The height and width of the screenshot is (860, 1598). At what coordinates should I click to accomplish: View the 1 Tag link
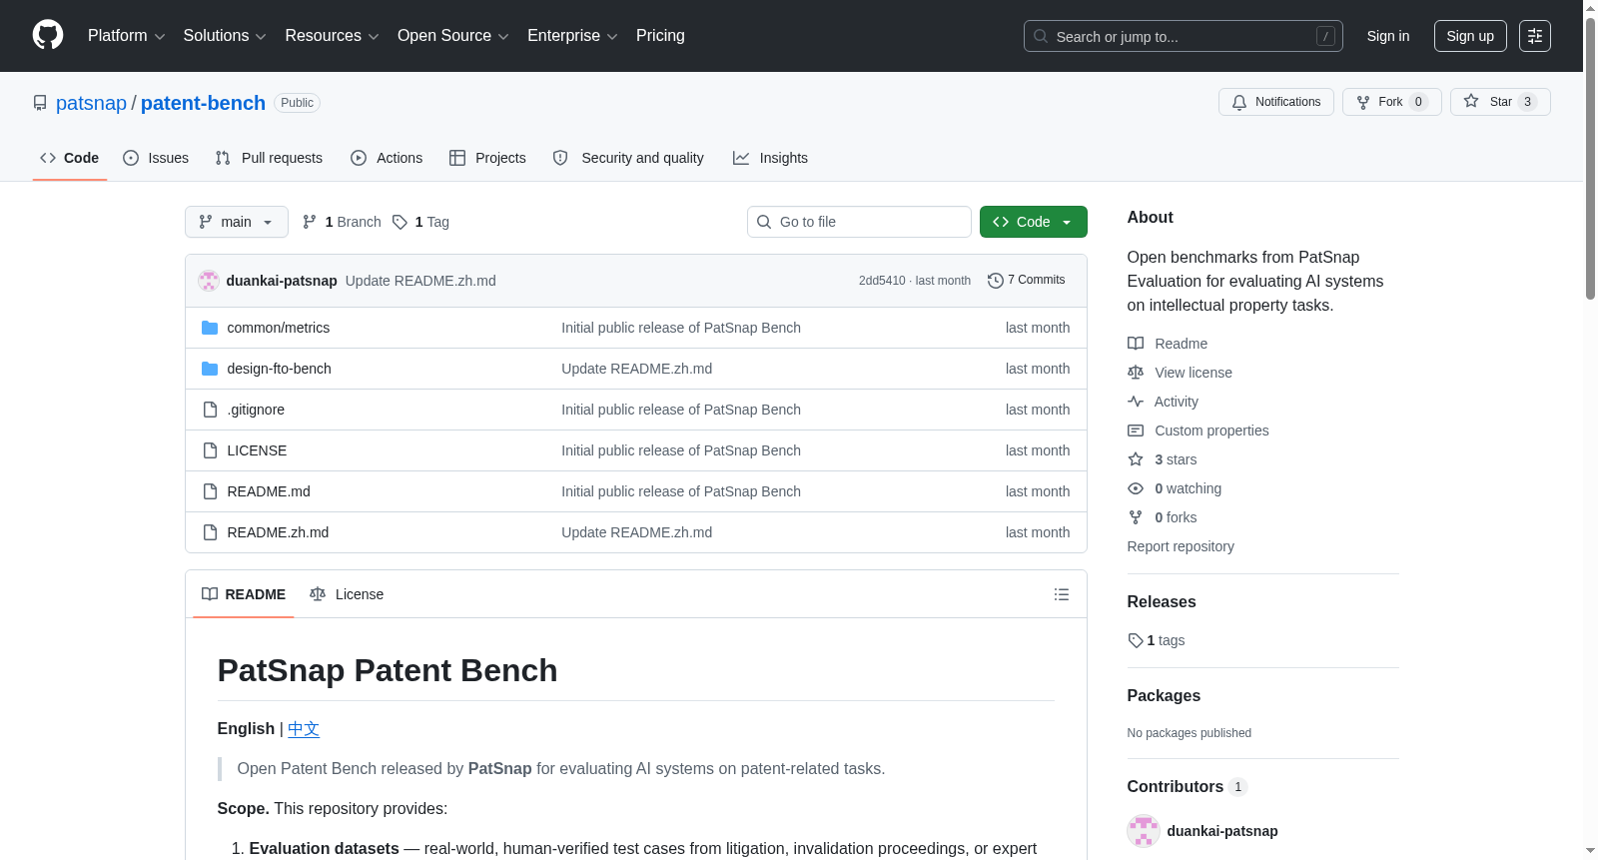click(x=420, y=222)
